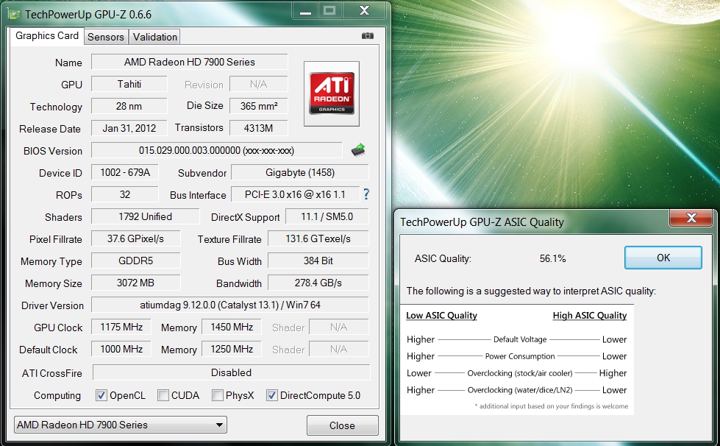Click the Transistors value 4313M
This screenshot has width=720, height=446.
click(x=259, y=128)
